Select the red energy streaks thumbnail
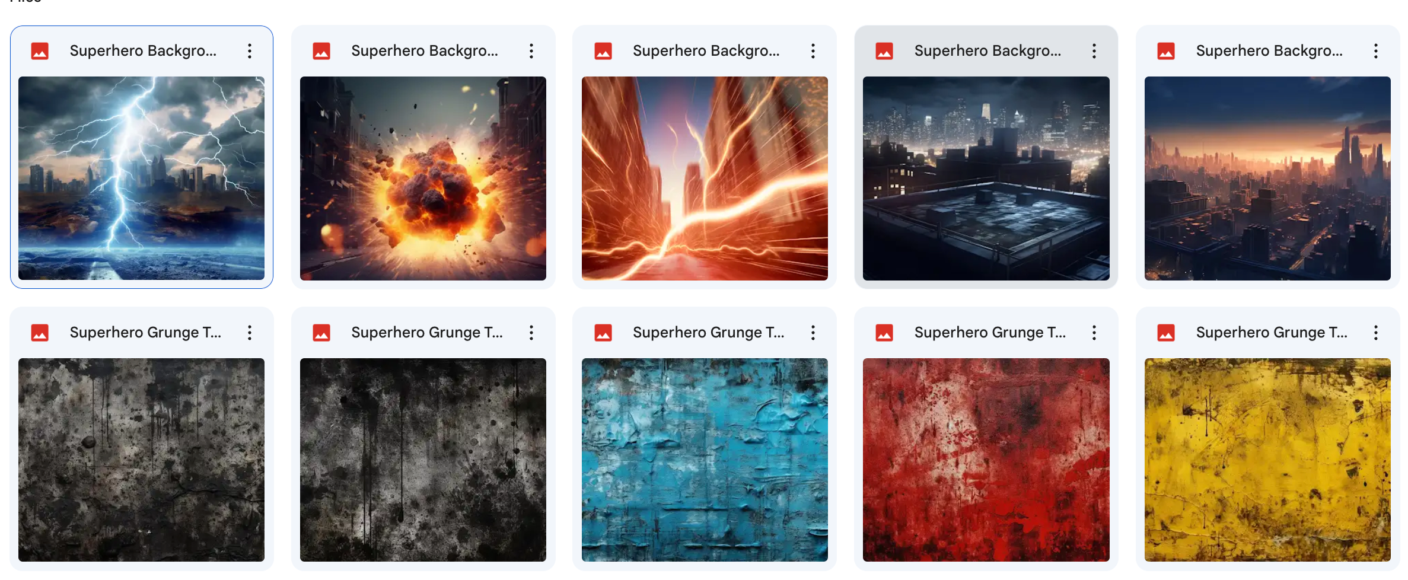 pyautogui.click(x=705, y=178)
